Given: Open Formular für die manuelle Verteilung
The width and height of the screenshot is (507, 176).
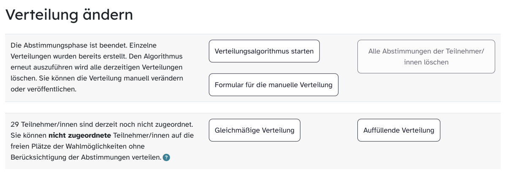Looking at the screenshot, I should click(x=274, y=85).
